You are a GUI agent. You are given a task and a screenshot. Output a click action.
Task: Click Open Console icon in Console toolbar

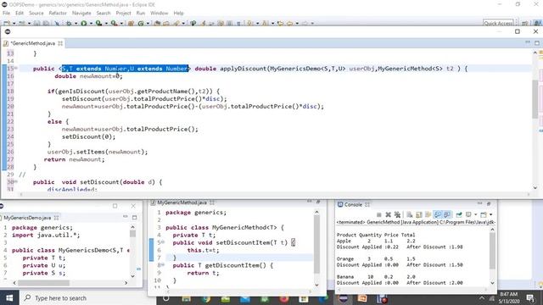pyautogui.click(x=484, y=214)
